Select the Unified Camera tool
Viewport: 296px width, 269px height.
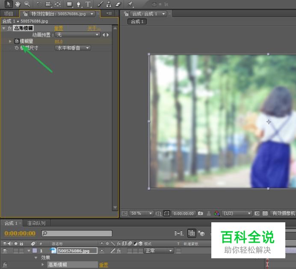pos(48,4)
